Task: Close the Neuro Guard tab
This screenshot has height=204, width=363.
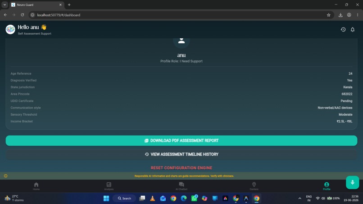Action: tap(60, 5)
